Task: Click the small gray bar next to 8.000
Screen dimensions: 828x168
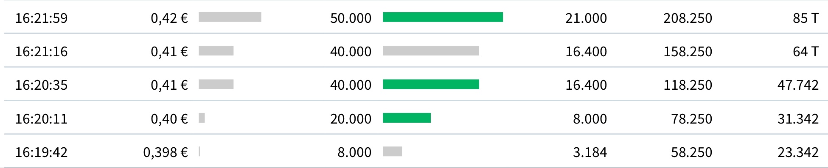Action: tap(392, 151)
